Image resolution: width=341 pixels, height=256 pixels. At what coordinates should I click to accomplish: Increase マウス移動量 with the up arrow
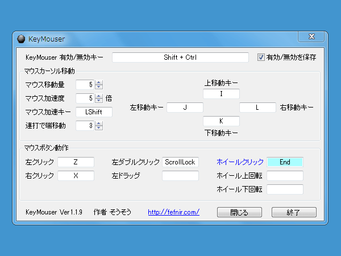click(99, 82)
